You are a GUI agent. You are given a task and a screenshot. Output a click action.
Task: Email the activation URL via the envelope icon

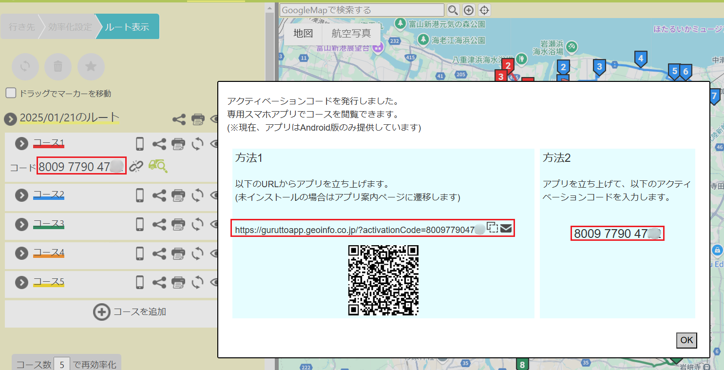(x=506, y=228)
